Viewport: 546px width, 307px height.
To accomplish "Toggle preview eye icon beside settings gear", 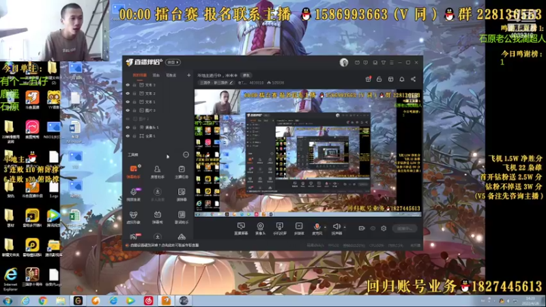I will [373, 229].
